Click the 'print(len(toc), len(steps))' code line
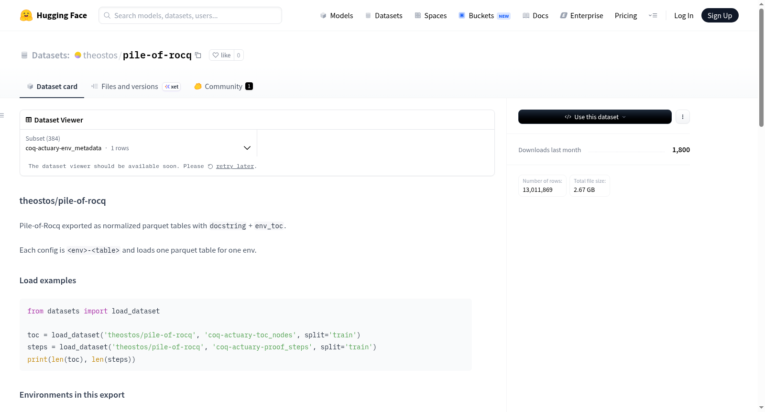The width and height of the screenshot is (765, 412). point(81,359)
